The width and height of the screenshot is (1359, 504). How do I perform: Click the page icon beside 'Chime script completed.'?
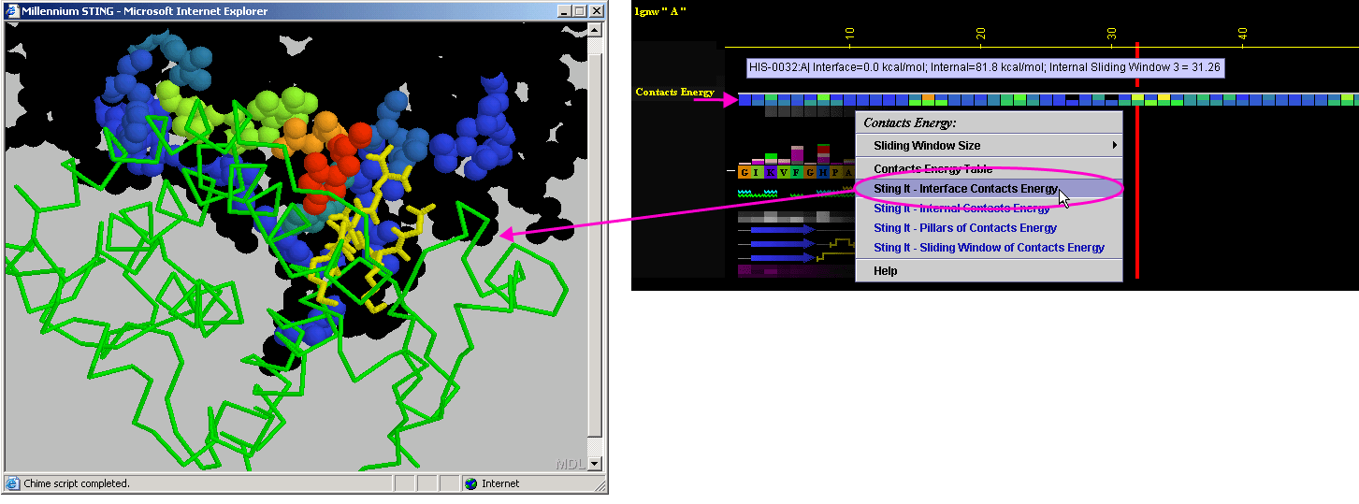[13, 483]
